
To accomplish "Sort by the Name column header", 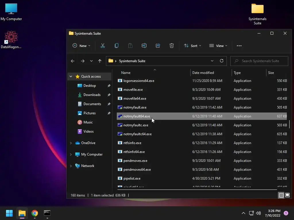I will tap(153, 72).
